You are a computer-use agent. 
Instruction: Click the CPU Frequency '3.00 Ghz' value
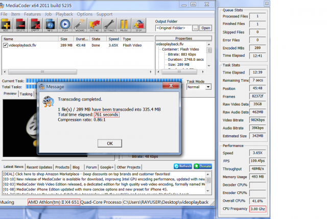tap(258, 209)
